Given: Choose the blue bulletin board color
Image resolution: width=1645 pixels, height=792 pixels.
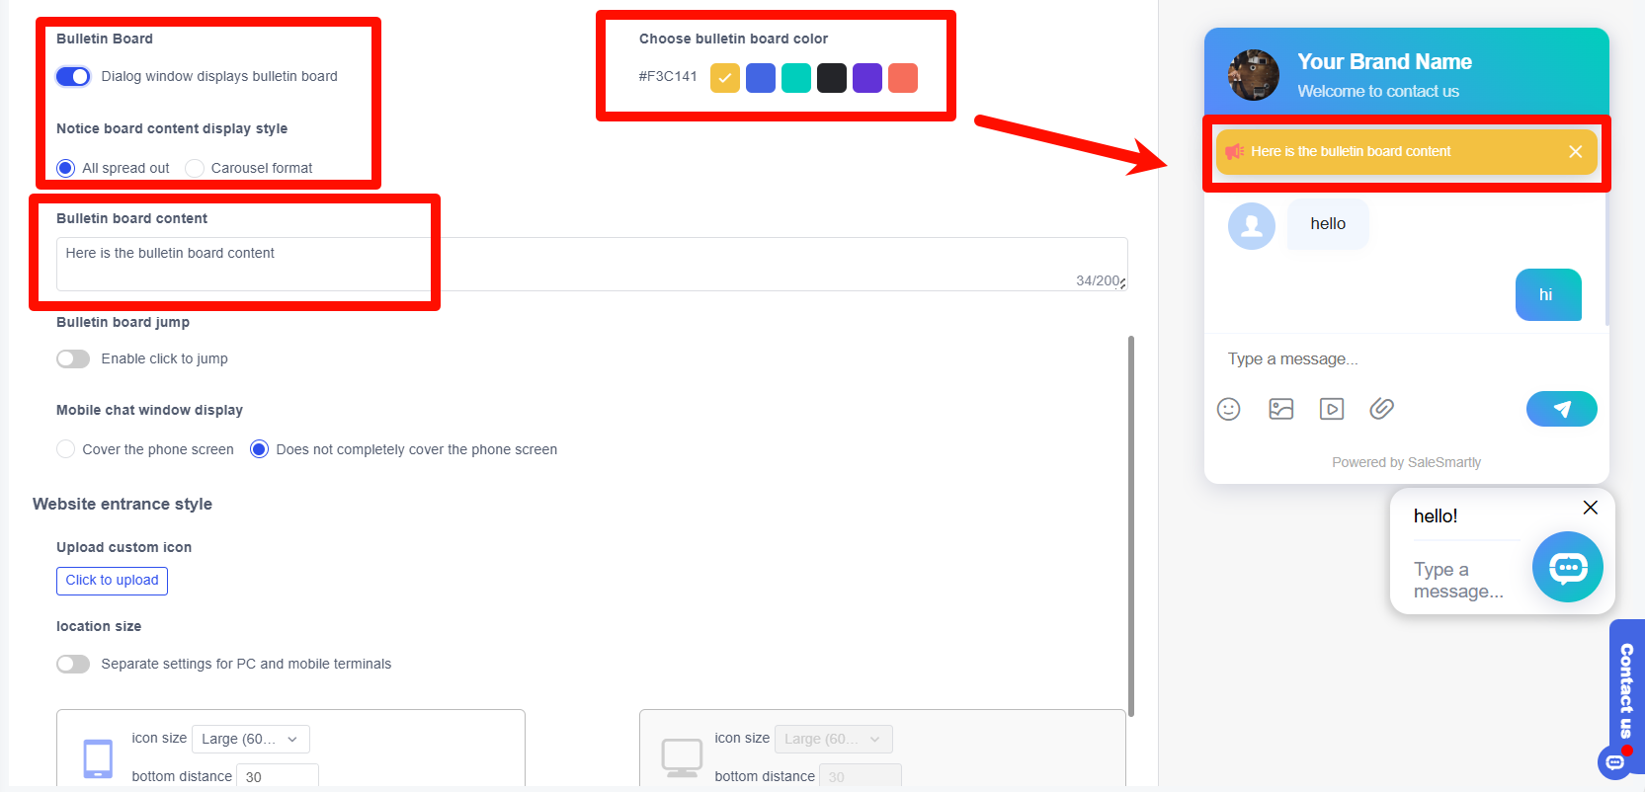Looking at the screenshot, I should [x=761, y=78].
